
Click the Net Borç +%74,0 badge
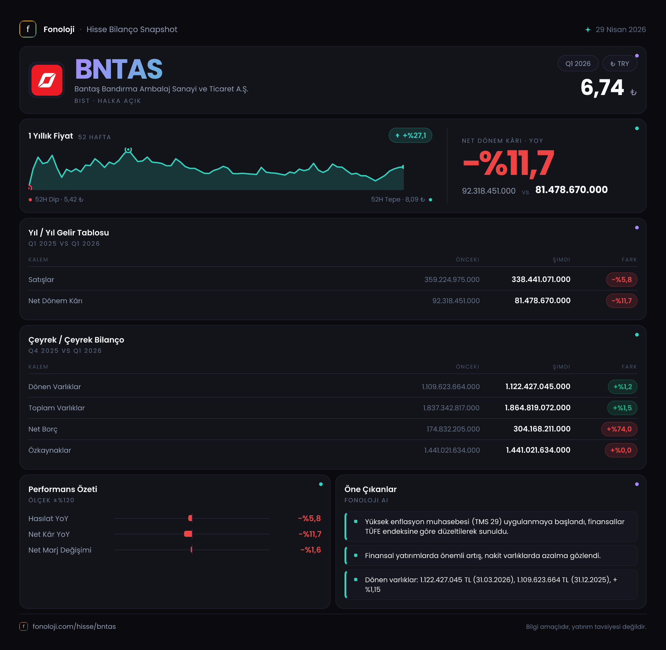tap(619, 429)
